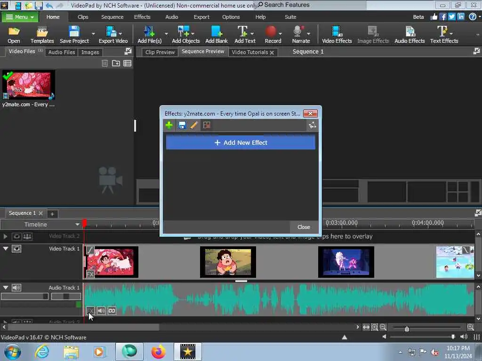Toggle the master volume speaker at bottom right
The image size is (482, 361).
[x=464, y=337]
